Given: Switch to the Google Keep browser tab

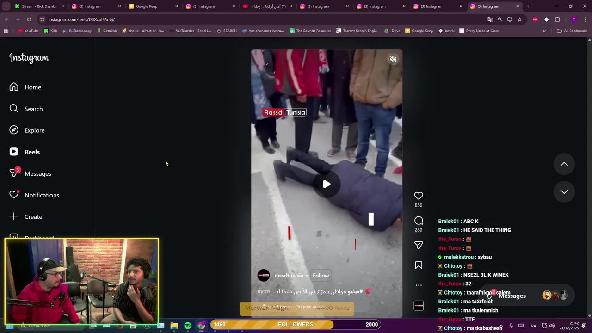Looking at the screenshot, I should coord(153,6).
